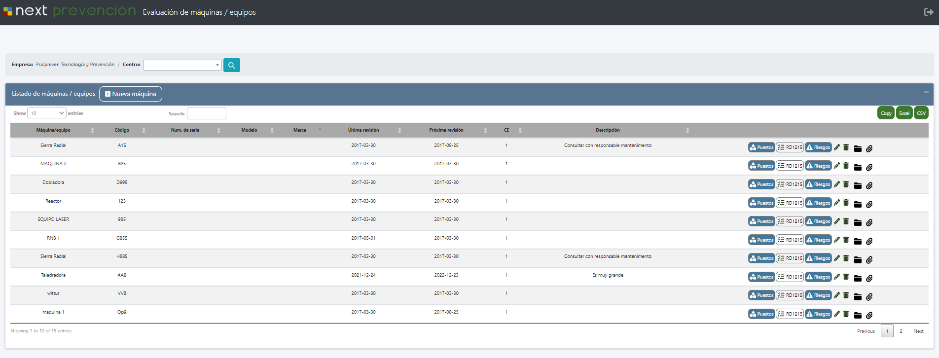Delete the maquina 1 row using trash icon
939x358 pixels.
846,314
